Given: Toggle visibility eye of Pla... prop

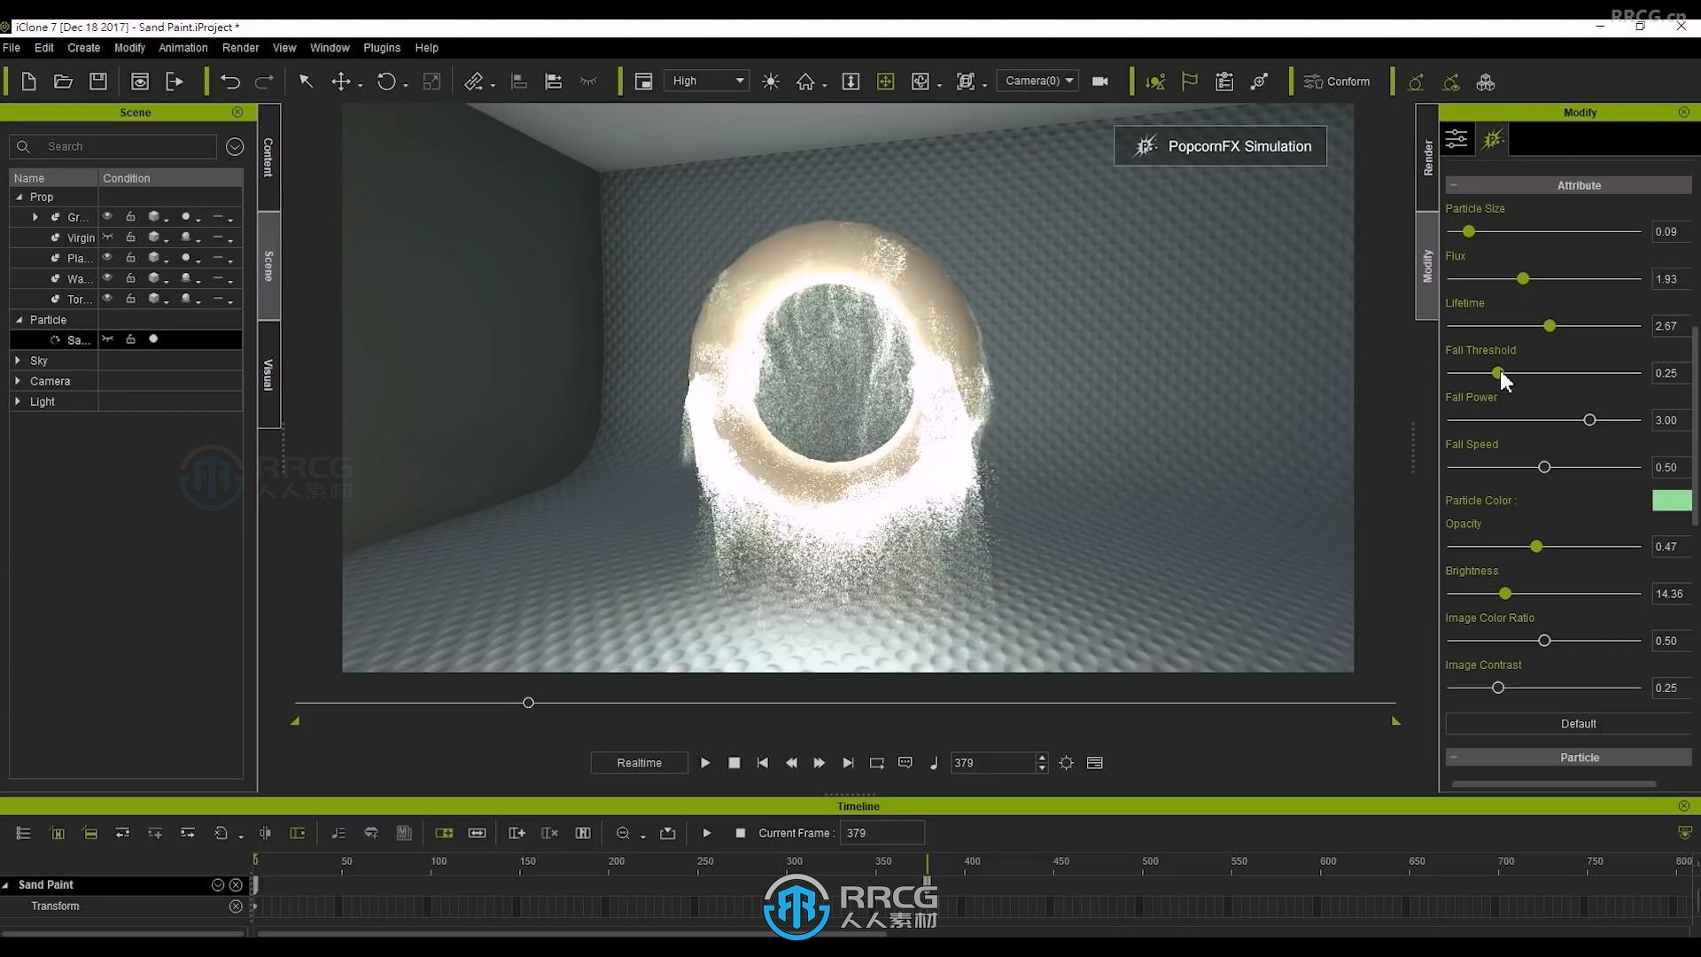Looking at the screenshot, I should click(107, 258).
